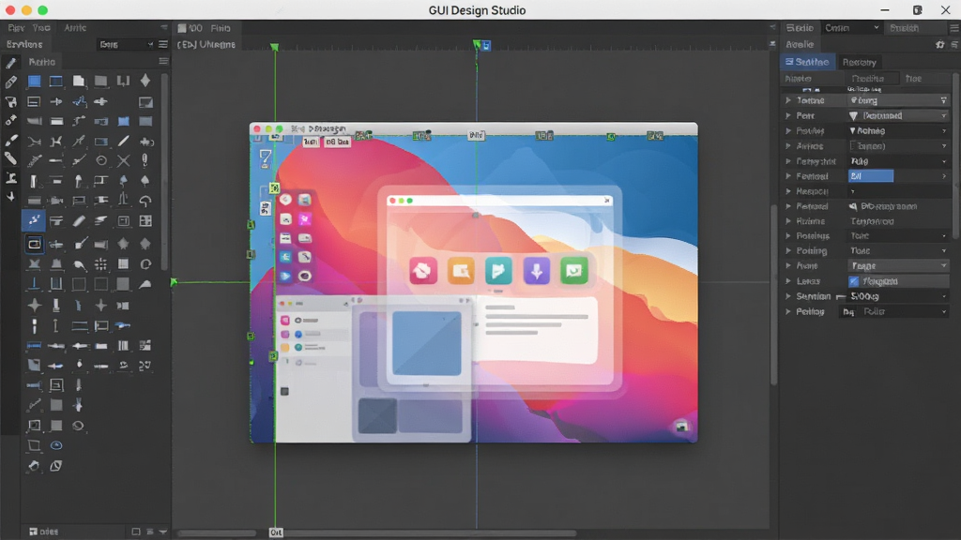
Task: Click the teal flag app icon in the mockup
Action: pos(498,271)
